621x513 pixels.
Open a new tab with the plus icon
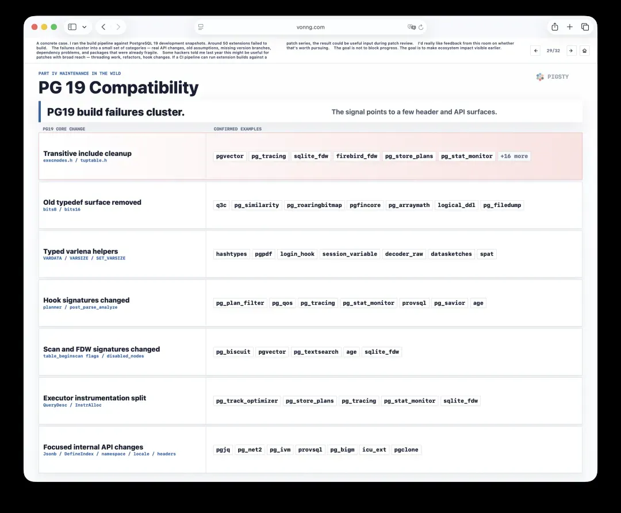569,26
